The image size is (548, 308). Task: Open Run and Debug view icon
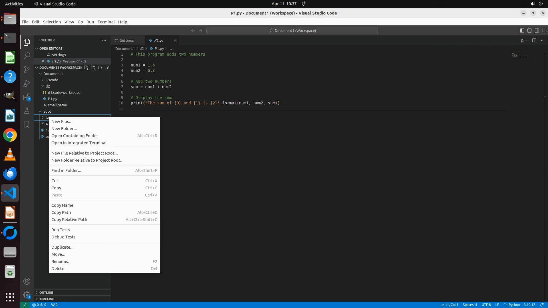pyautogui.click(x=27, y=83)
